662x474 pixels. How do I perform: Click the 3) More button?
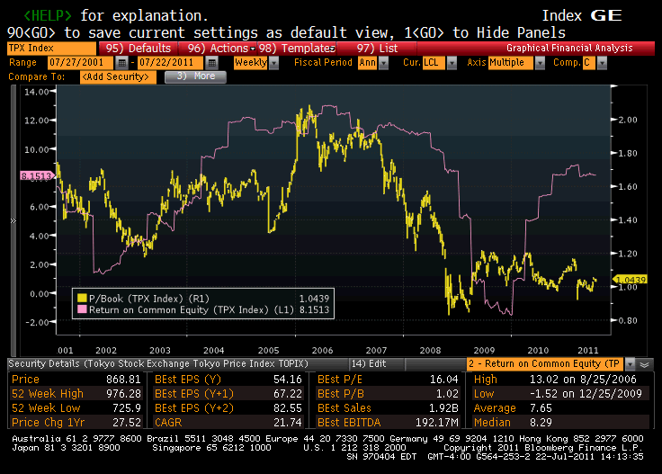pyautogui.click(x=195, y=76)
